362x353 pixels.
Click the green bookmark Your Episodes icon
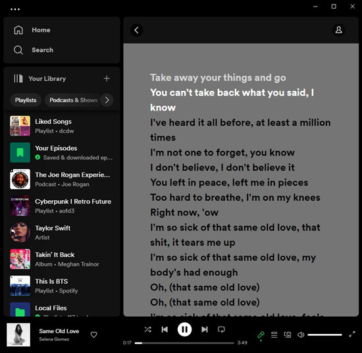20,153
